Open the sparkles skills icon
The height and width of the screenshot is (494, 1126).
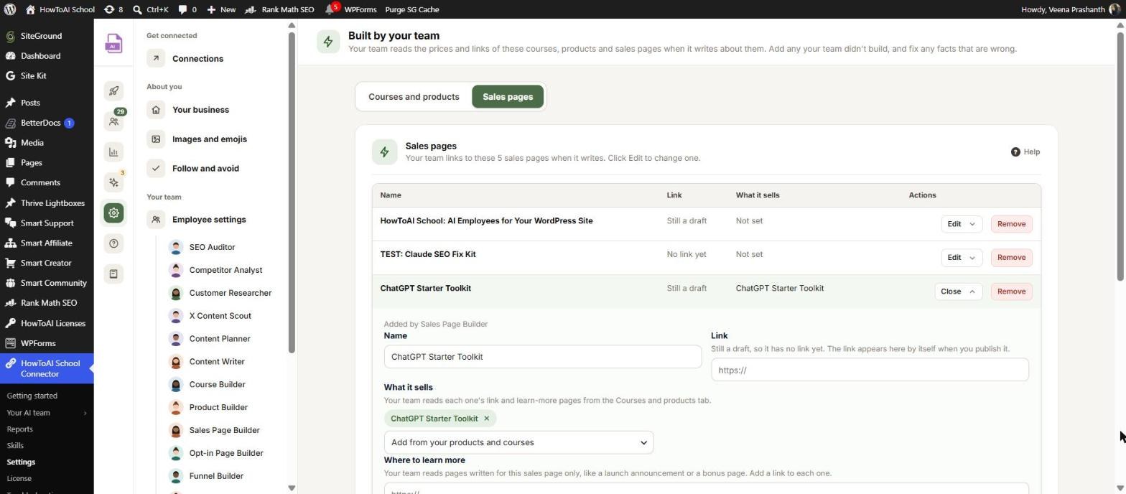click(113, 182)
